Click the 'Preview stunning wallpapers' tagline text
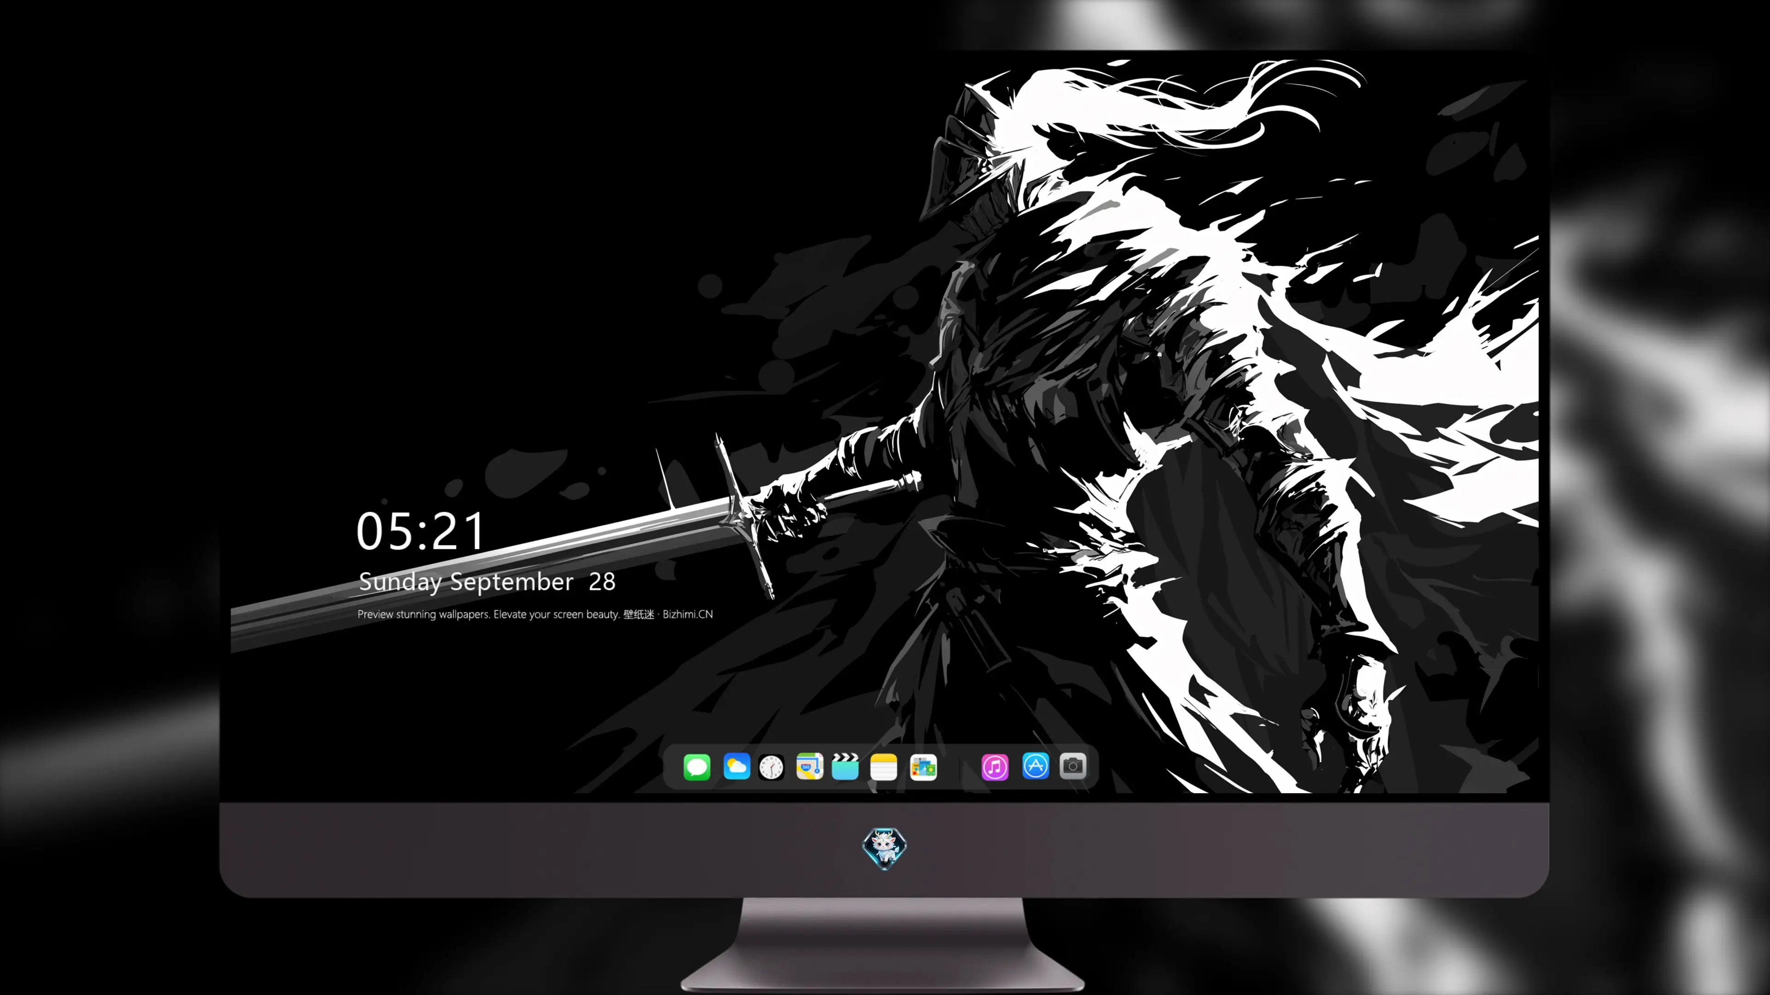Image resolution: width=1770 pixels, height=995 pixels. click(x=535, y=614)
